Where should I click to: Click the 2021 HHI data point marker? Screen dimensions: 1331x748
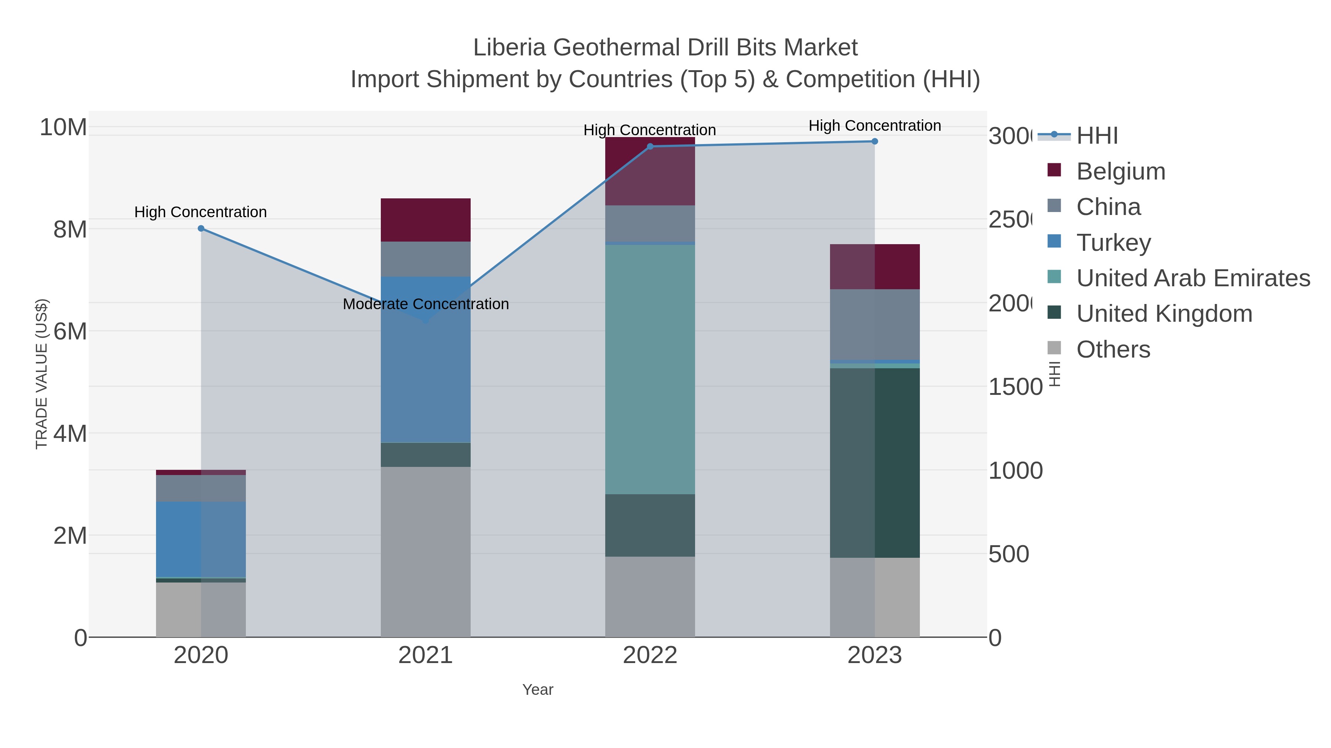point(426,321)
